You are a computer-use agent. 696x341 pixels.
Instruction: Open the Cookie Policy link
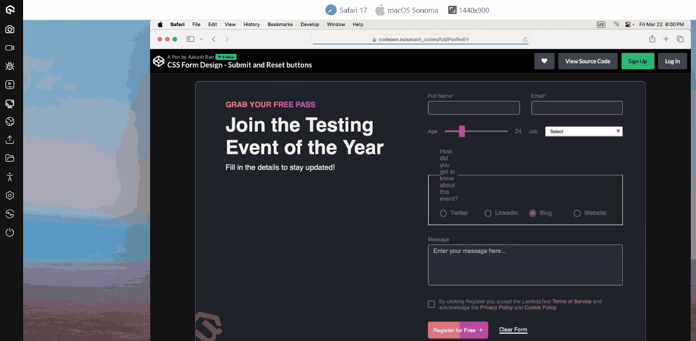(x=540, y=308)
